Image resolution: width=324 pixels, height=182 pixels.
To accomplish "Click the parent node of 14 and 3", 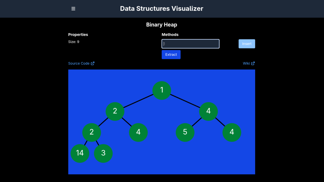I will (x=92, y=132).
